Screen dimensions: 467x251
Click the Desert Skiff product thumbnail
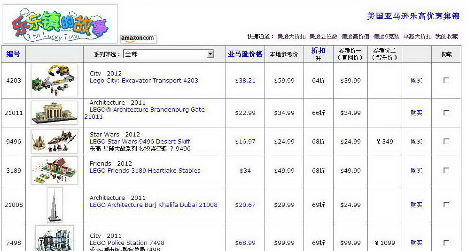[x=54, y=142]
